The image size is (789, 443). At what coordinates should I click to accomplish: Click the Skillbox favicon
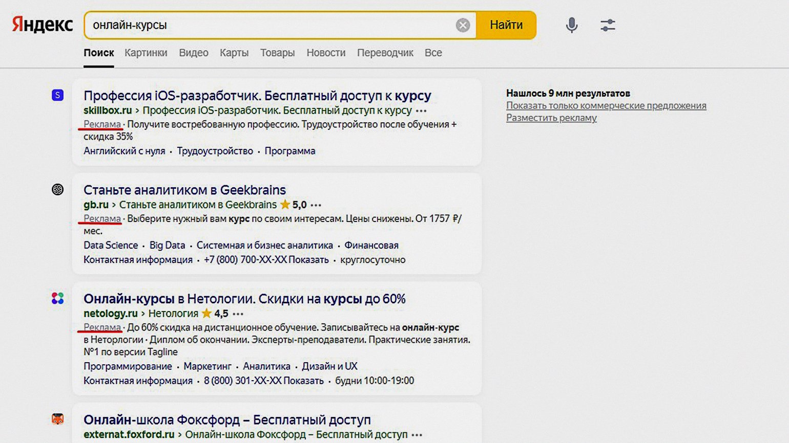point(58,95)
